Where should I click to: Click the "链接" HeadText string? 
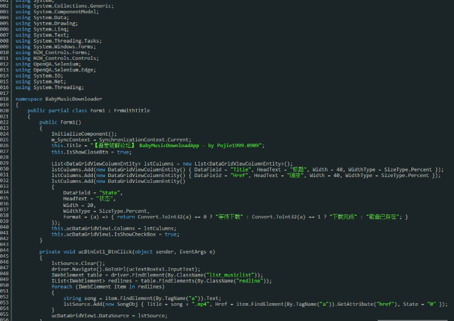coord(296,175)
